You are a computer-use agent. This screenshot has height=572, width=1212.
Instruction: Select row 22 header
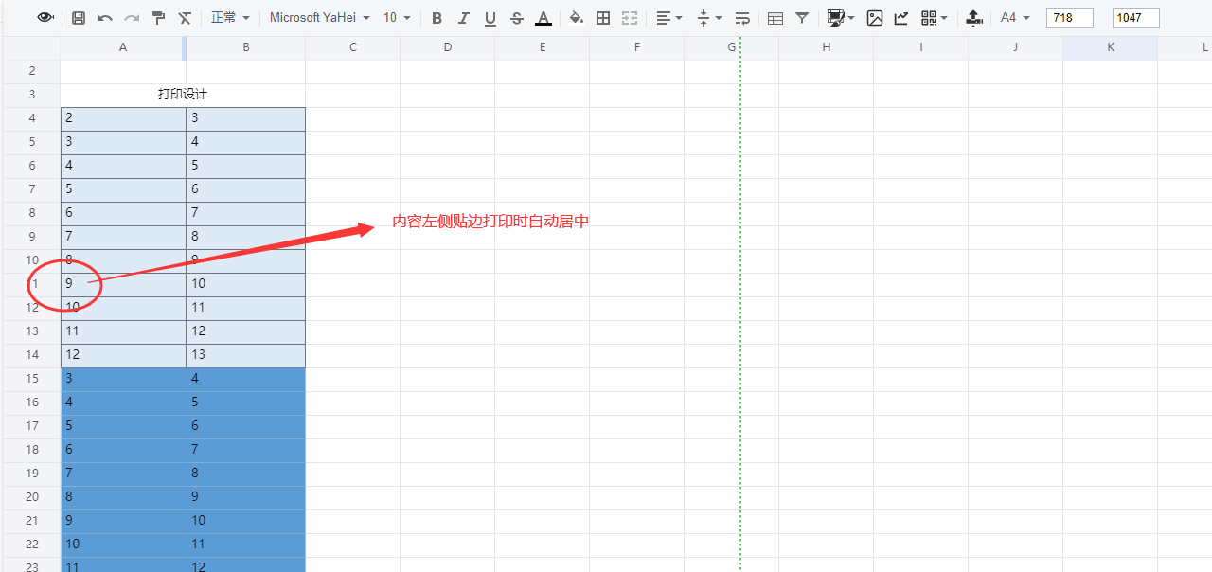pos(31,545)
